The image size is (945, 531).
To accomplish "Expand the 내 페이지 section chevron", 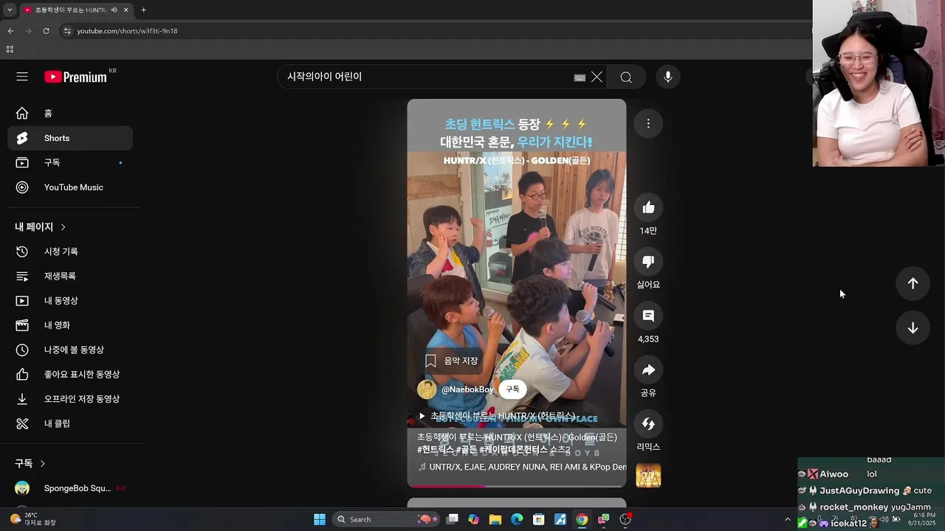I will click(x=63, y=227).
